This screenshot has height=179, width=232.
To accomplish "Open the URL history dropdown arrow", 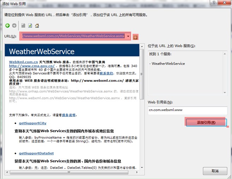I will point(128,36).
